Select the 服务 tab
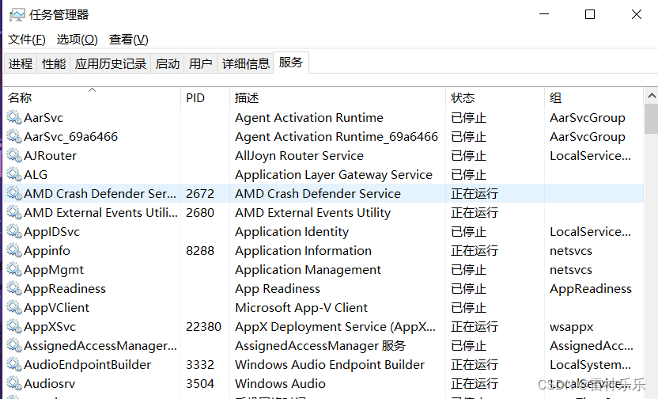This screenshot has width=658, height=399. click(x=291, y=63)
